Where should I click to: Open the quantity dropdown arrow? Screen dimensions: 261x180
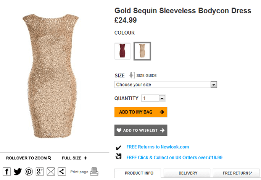(162, 98)
